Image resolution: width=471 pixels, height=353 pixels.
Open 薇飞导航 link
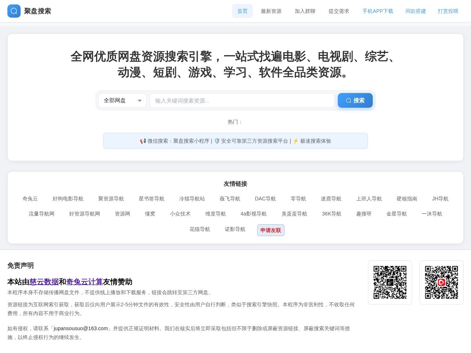230,199
